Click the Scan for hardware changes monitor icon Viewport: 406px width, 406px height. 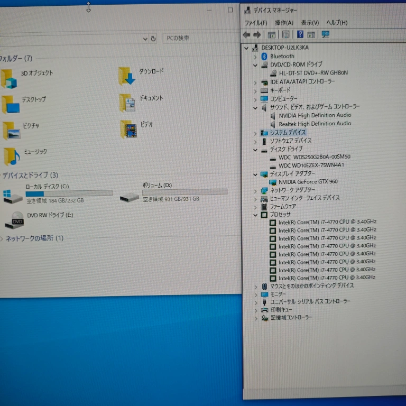coord(325,35)
